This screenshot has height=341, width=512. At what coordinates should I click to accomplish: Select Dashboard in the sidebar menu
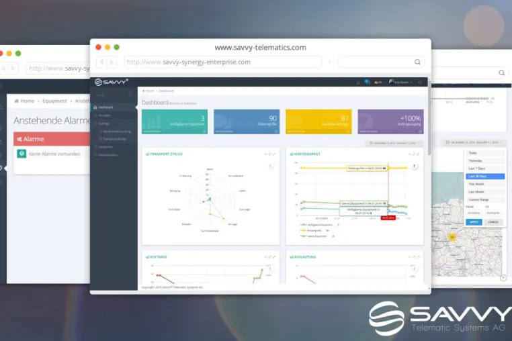click(x=114, y=107)
